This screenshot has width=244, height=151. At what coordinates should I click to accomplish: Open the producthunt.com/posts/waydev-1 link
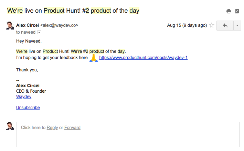(x=143, y=58)
